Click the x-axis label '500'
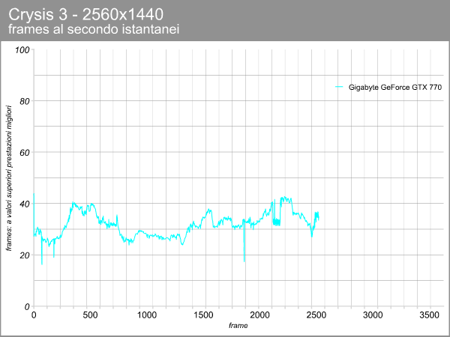The height and width of the screenshot is (337, 450). click(90, 315)
